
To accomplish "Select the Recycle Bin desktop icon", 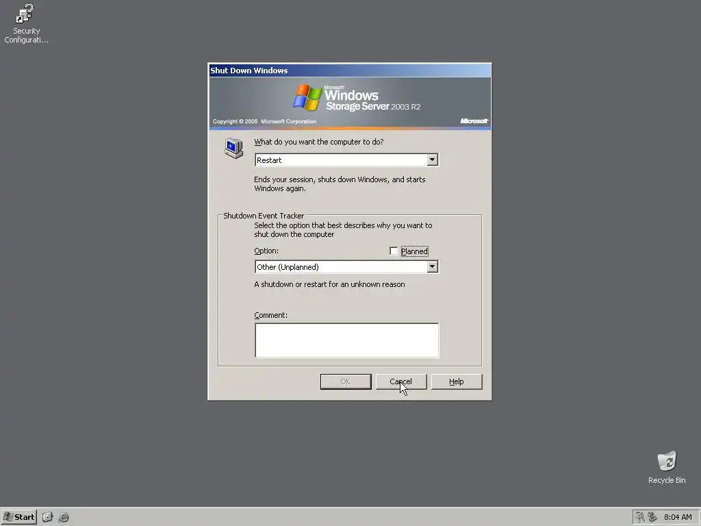I will tap(667, 467).
